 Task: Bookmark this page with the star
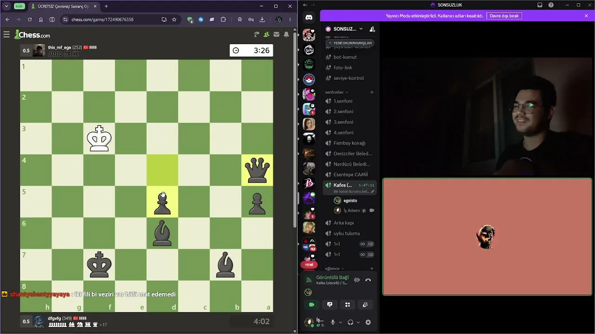click(x=174, y=19)
